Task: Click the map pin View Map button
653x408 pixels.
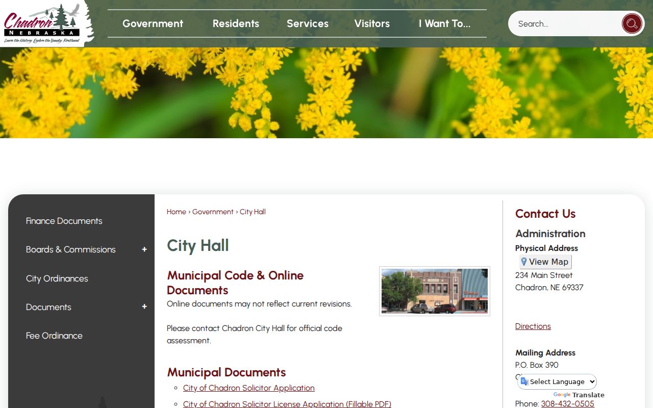Action: tap(545, 262)
